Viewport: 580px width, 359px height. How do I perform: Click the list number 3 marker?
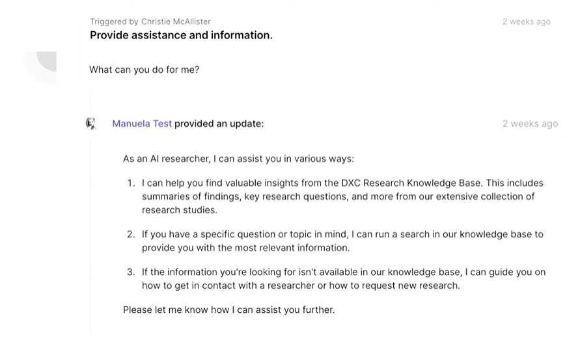pyautogui.click(x=131, y=272)
